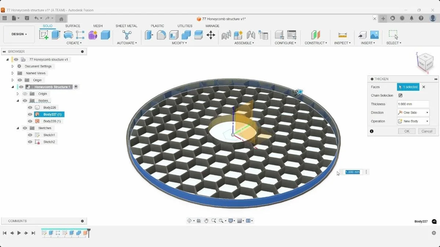Select the Shell tool icon
The width and height of the screenshot is (440, 247).
click(174, 35)
